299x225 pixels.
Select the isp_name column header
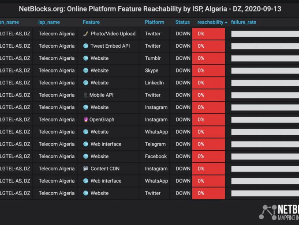pyautogui.click(x=49, y=22)
